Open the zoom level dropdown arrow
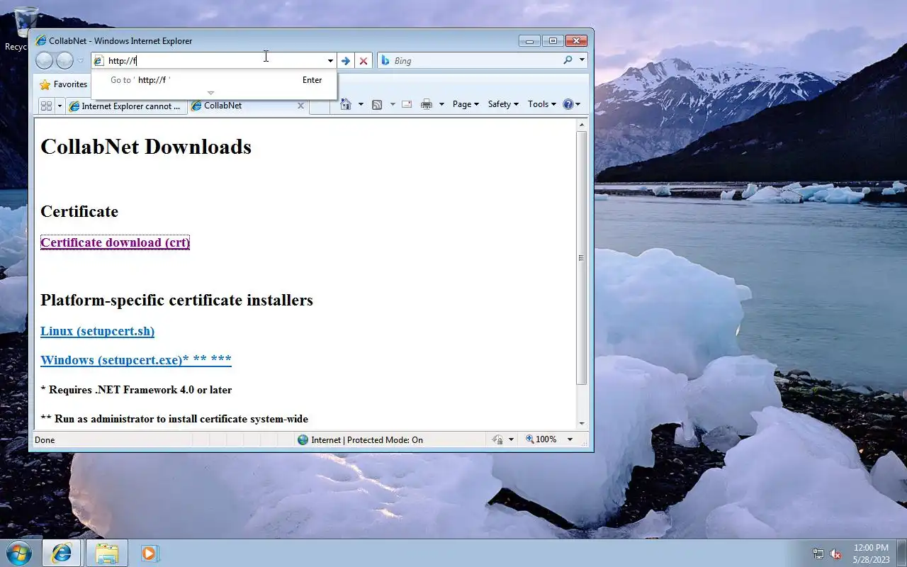The image size is (907, 567). (570, 440)
